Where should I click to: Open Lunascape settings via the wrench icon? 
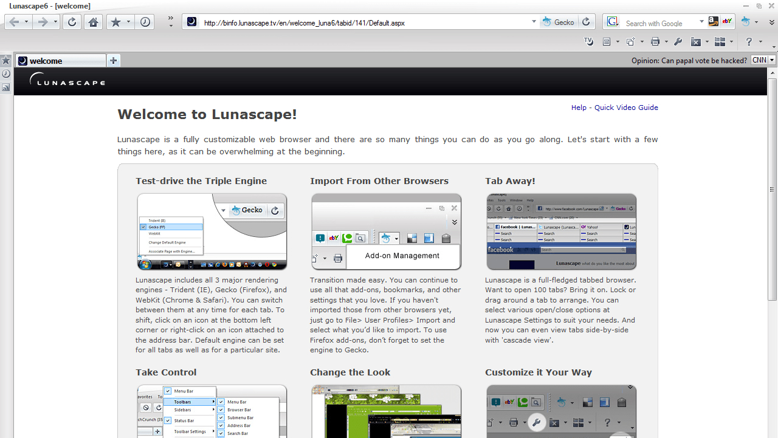[x=678, y=42]
